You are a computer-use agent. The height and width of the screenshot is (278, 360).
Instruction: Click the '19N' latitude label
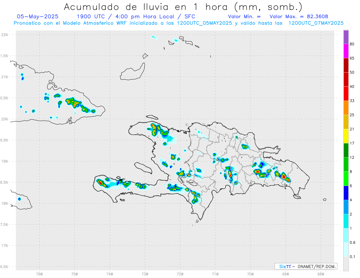click(5, 161)
